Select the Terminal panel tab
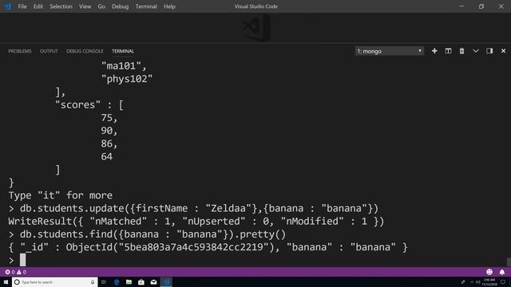This screenshot has width=511, height=287. [x=123, y=51]
